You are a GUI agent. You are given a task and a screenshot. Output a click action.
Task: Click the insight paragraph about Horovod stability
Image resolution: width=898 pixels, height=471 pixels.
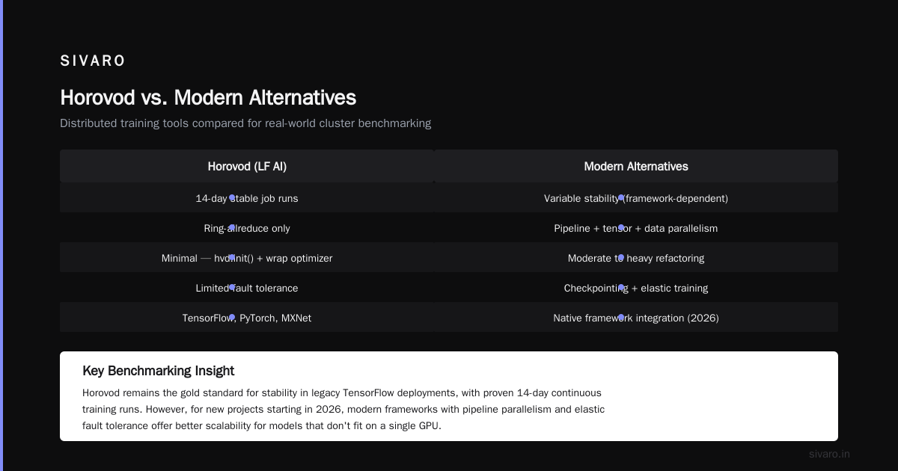[x=344, y=409]
